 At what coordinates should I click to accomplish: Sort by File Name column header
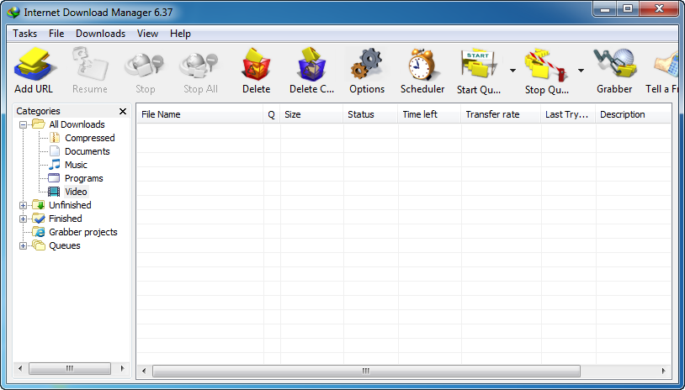[x=200, y=115]
